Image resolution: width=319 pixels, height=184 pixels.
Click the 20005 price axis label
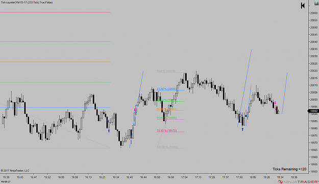[x=314, y=93]
